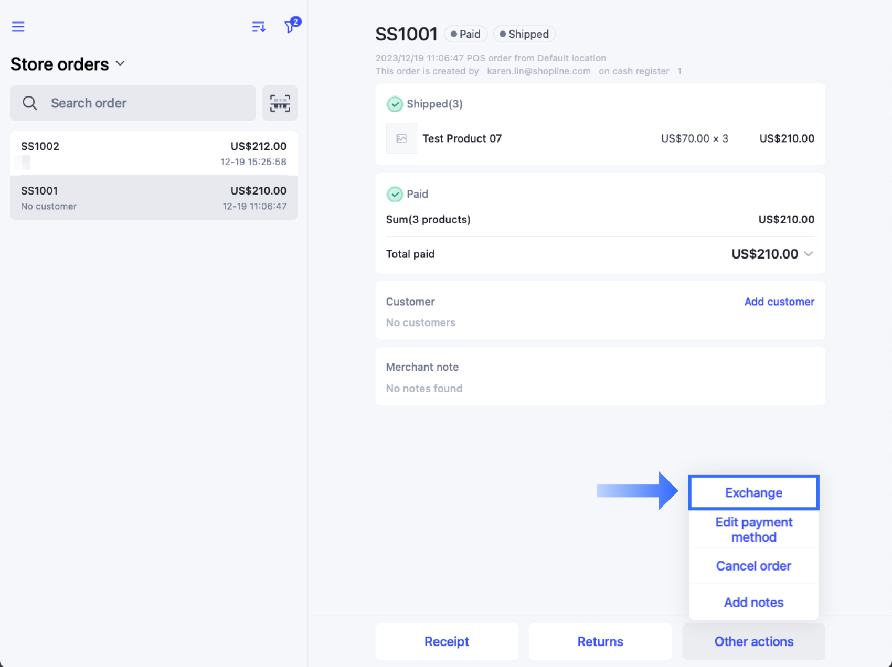Open the filter icon showing 2 active filters
Screen dimensions: 892x667
pos(289,27)
